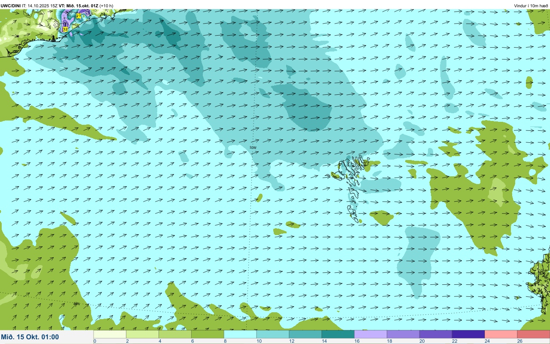
Task: Click the 'Vindur í 10m hæð' title text
Action: tap(531, 6)
